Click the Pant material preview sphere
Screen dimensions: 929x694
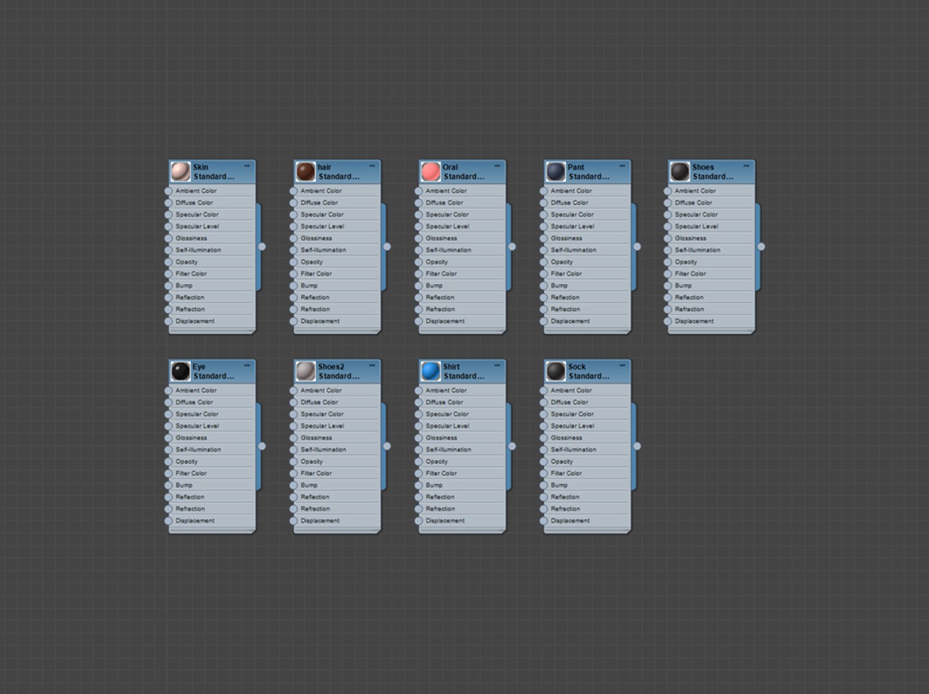click(556, 172)
